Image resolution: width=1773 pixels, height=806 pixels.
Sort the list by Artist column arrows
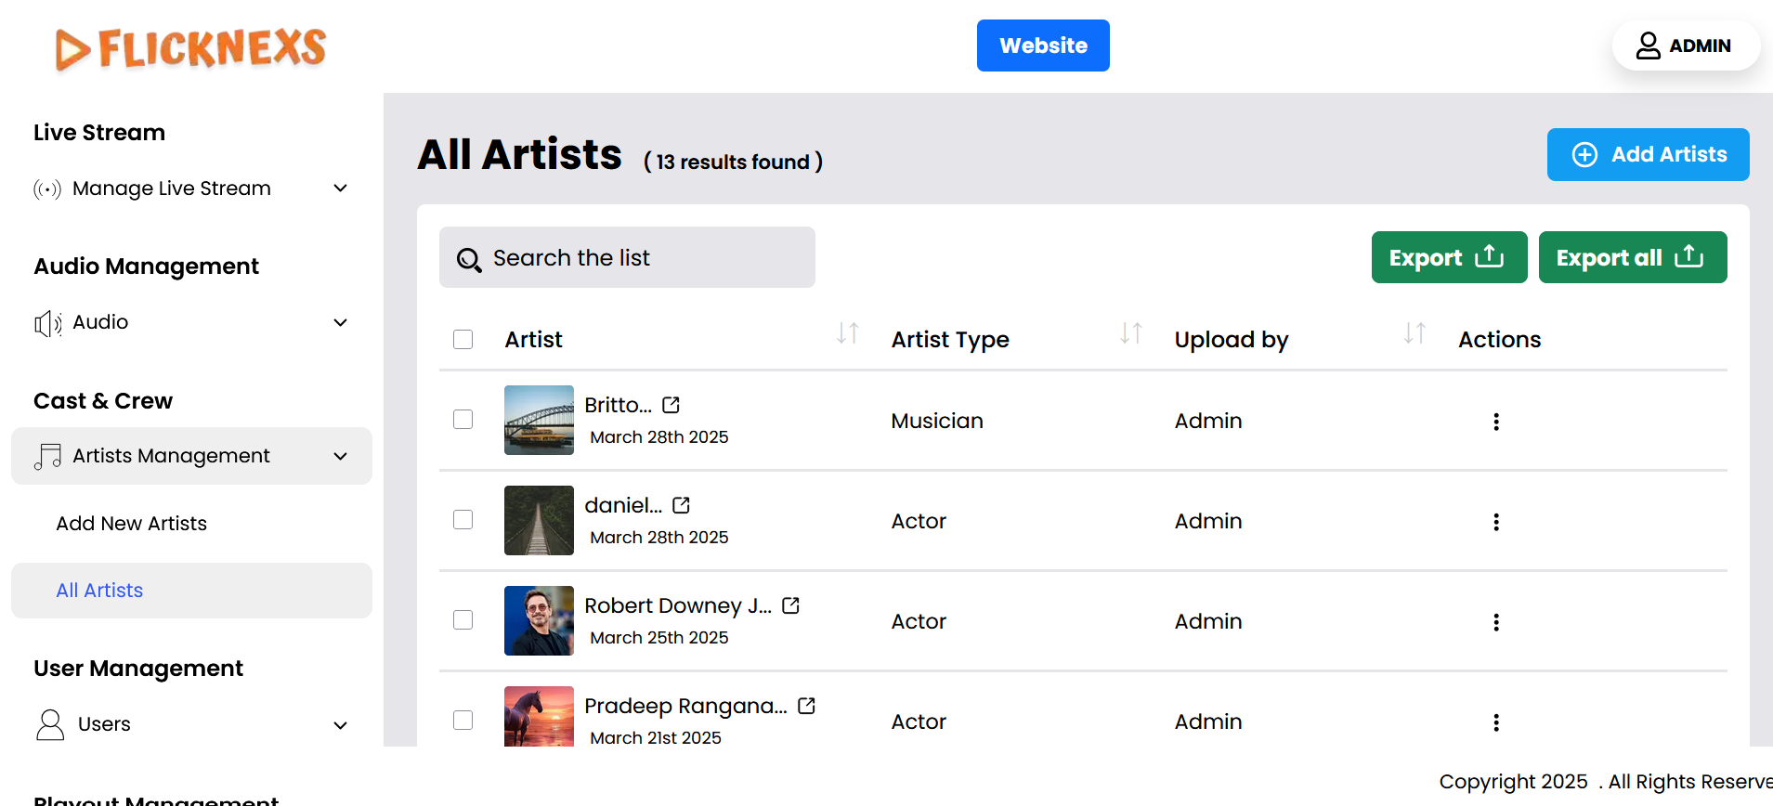click(x=847, y=333)
